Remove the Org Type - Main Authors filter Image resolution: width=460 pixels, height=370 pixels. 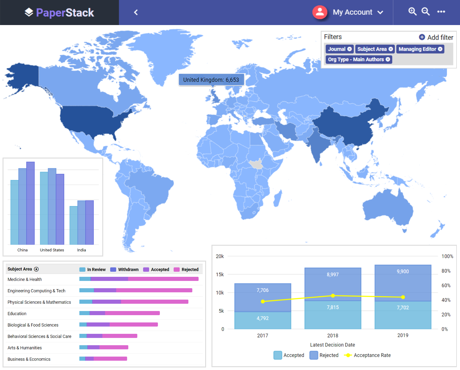[x=388, y=60]
